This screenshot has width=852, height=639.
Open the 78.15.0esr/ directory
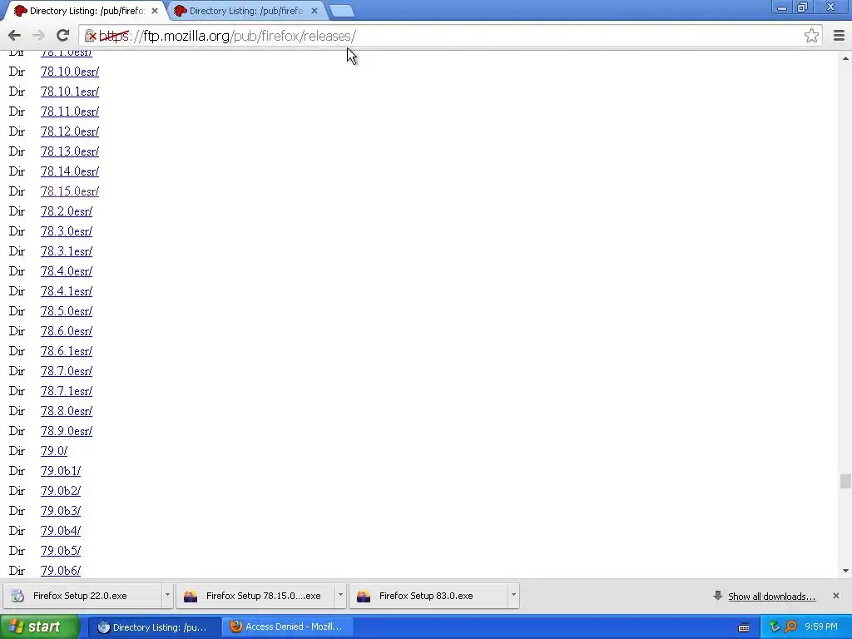click(70, 192)
